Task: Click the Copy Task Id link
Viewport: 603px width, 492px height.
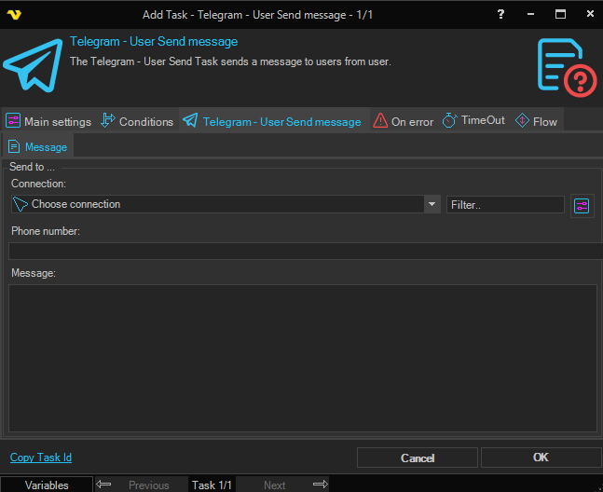Action: point(41,458)
